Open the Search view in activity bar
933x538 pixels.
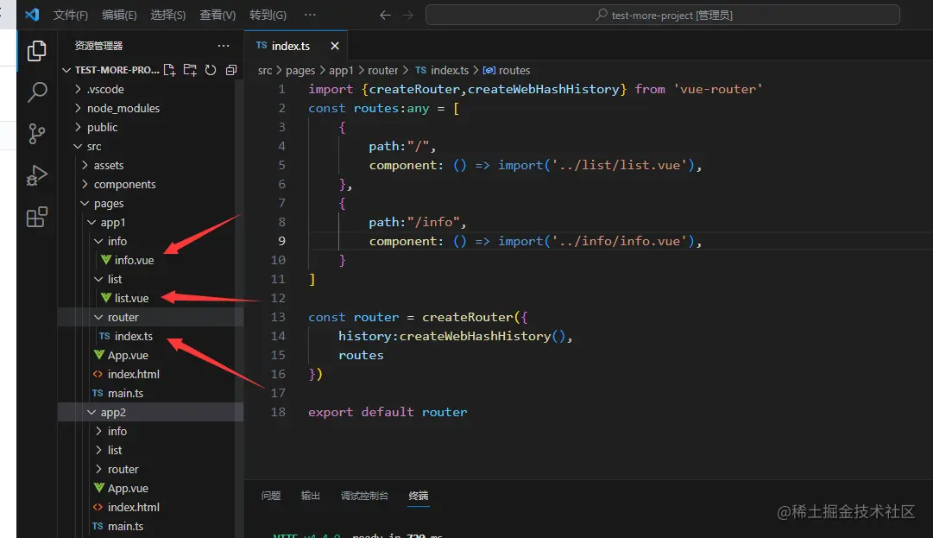point(37,92)
